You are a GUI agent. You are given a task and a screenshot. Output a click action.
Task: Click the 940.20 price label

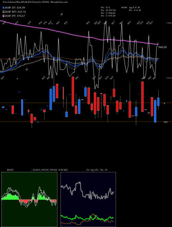162,47
